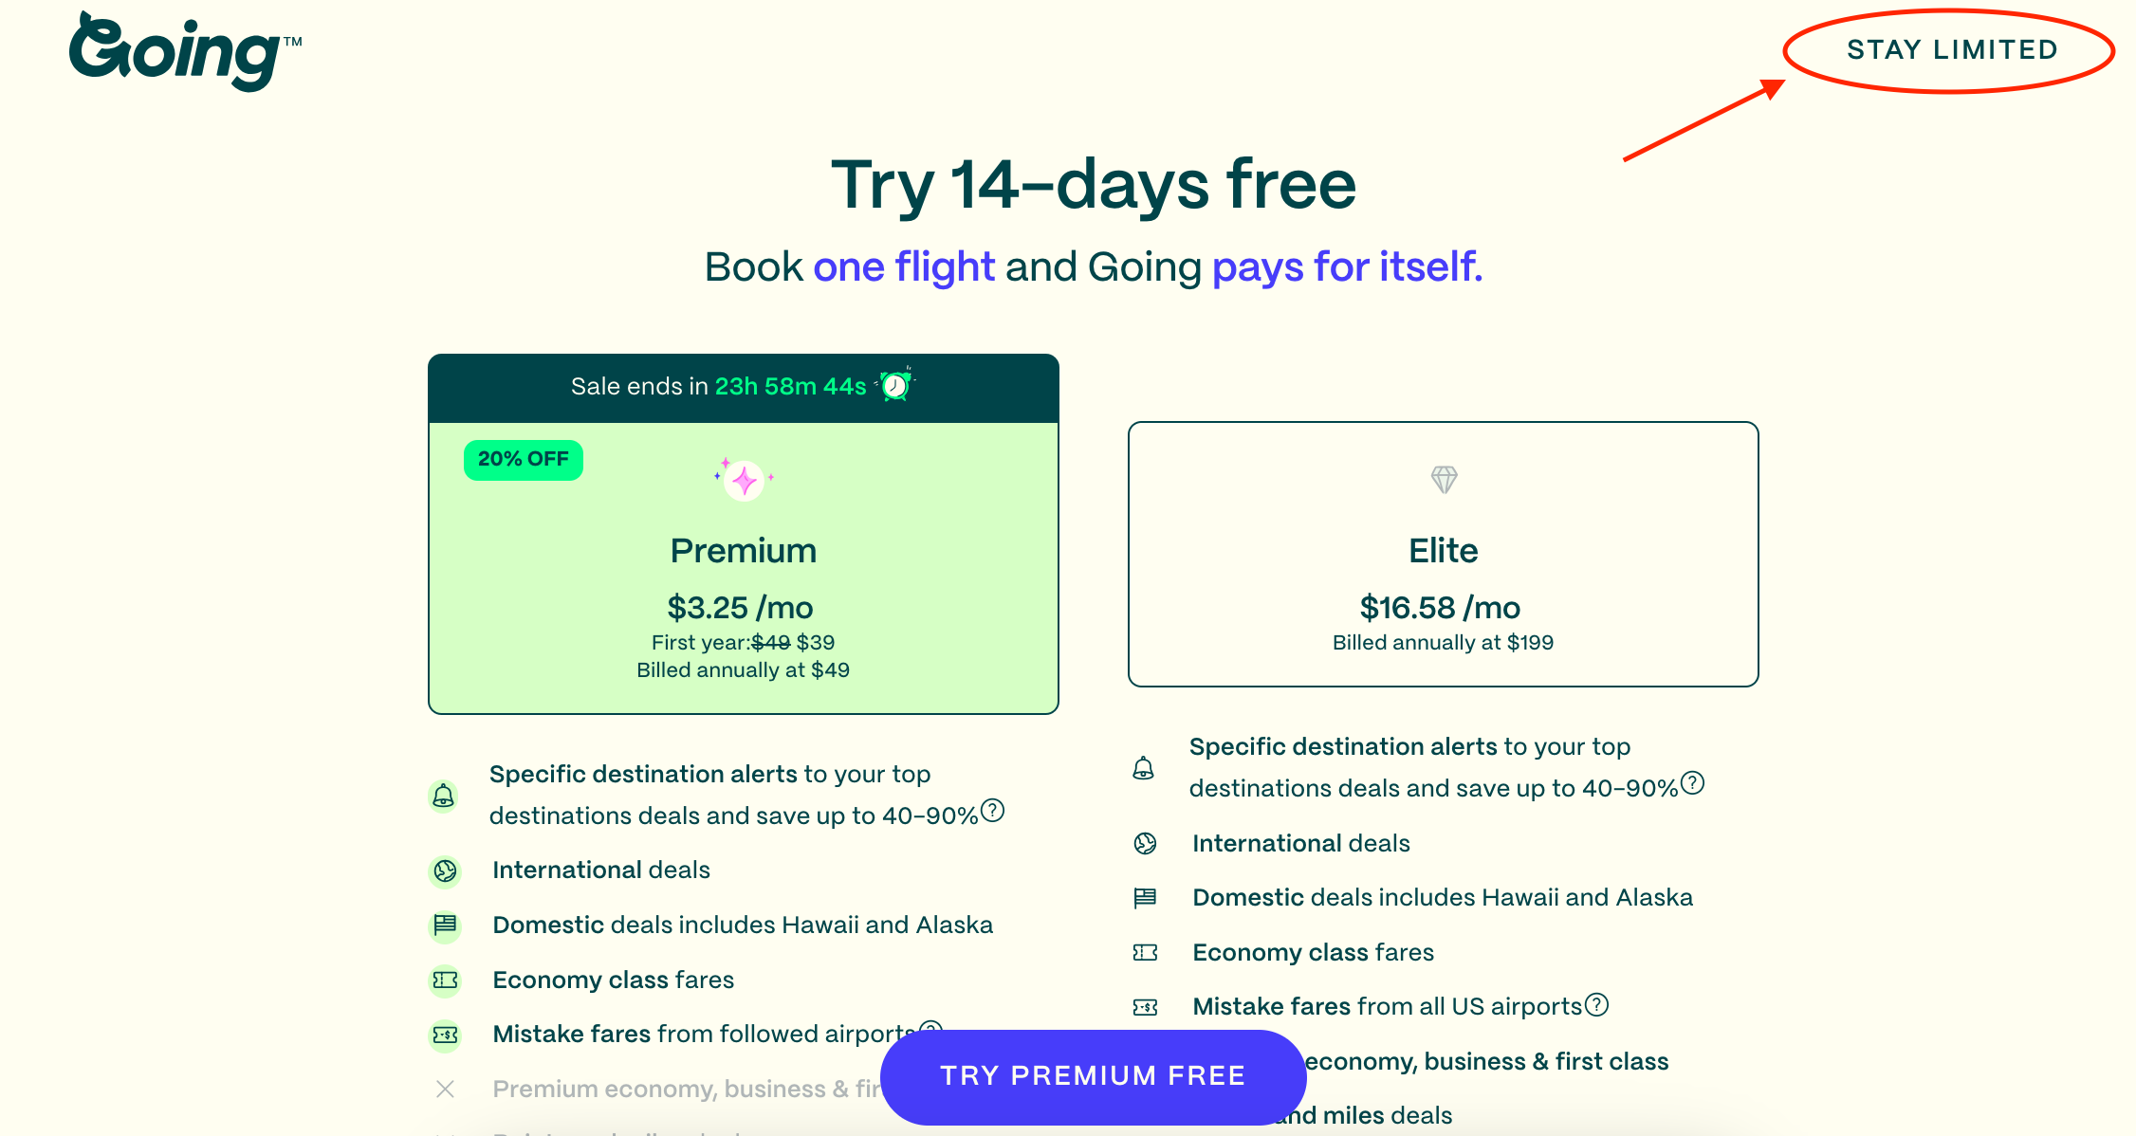The width and height of the screenshot is (2136, 1136).
Task: Click the flag icon beside Elite Domestic deals
Action: coord(1145,898)
